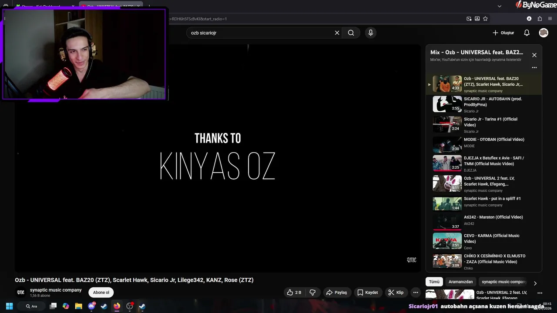List all tabs with the chevron

pyautogui.click(x=500, y=6)
